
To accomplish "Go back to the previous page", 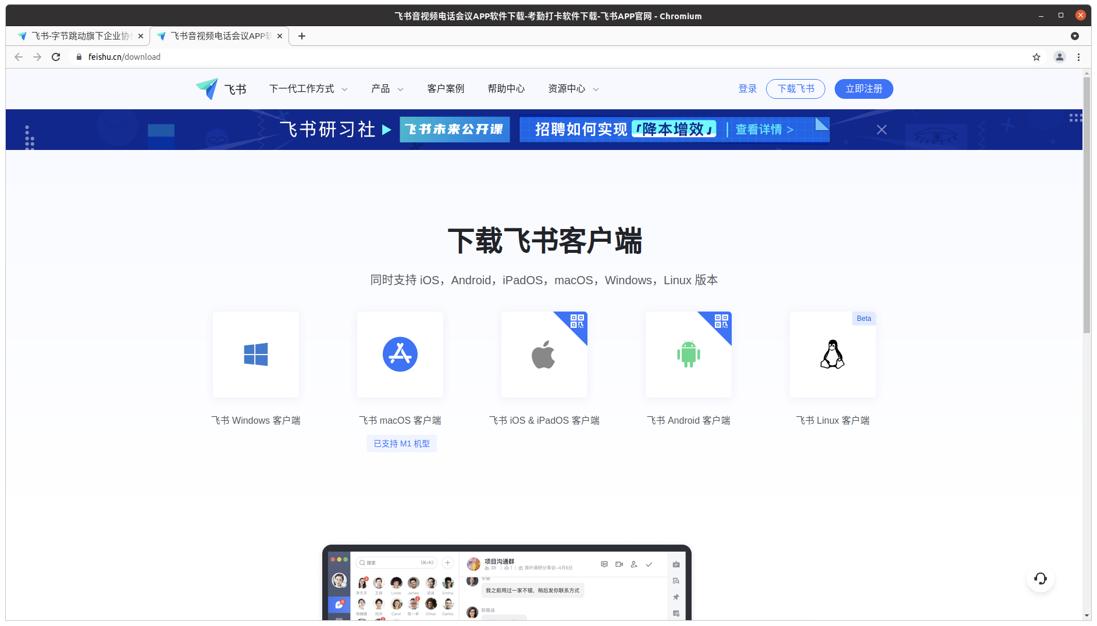I will (x=19, y=57).
